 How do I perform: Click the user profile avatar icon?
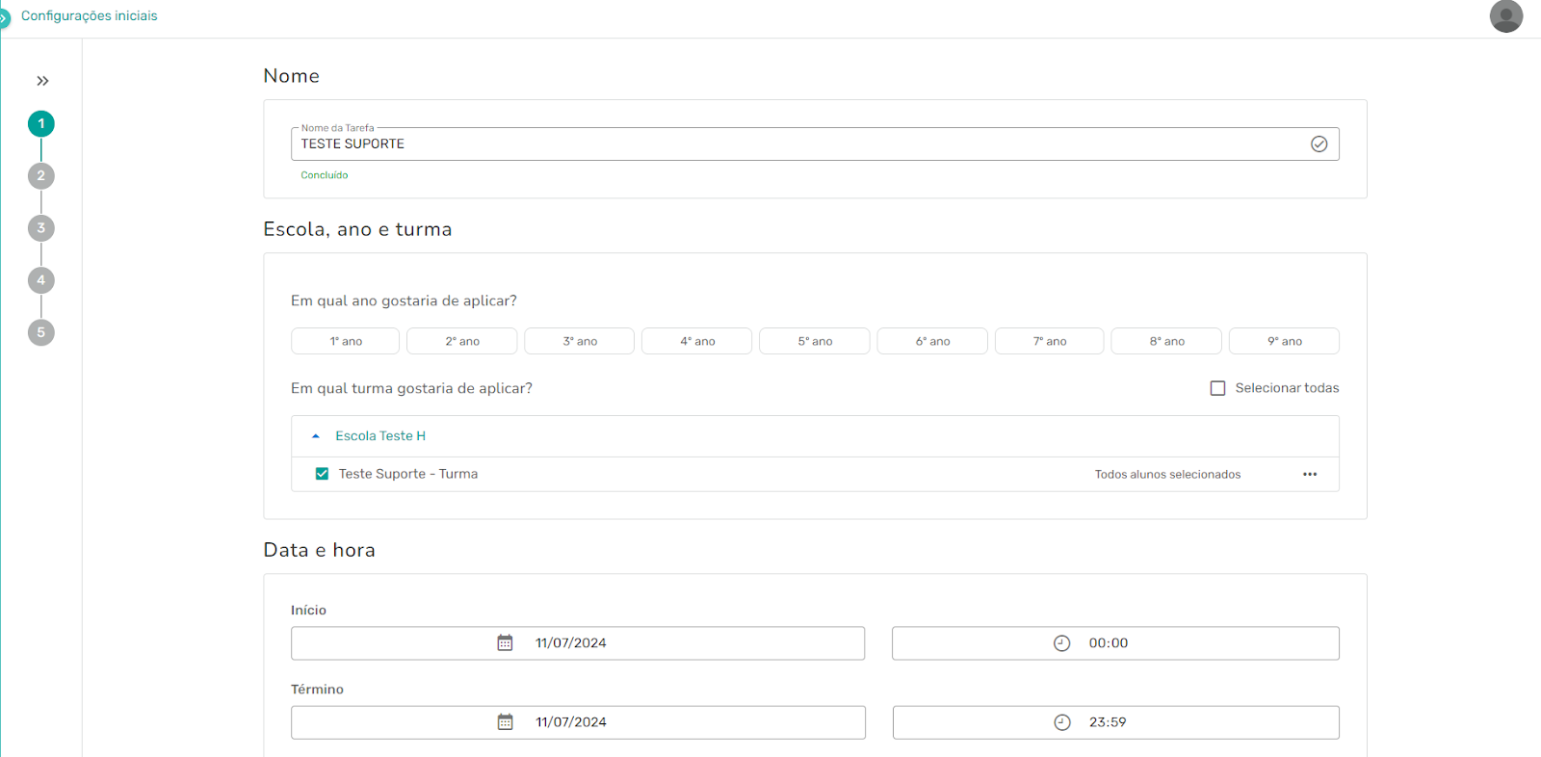point(1505,16)
